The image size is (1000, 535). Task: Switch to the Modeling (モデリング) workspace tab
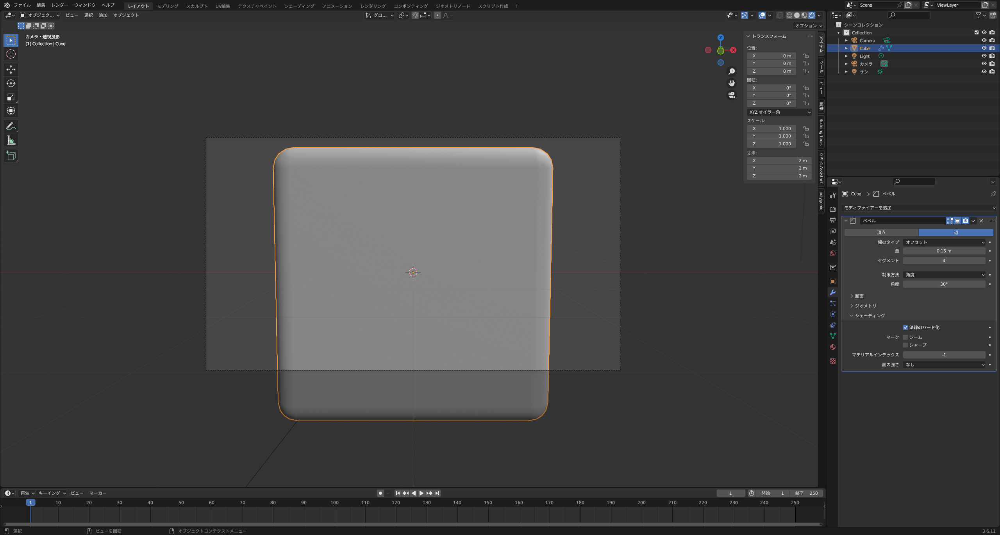point(168,6)
